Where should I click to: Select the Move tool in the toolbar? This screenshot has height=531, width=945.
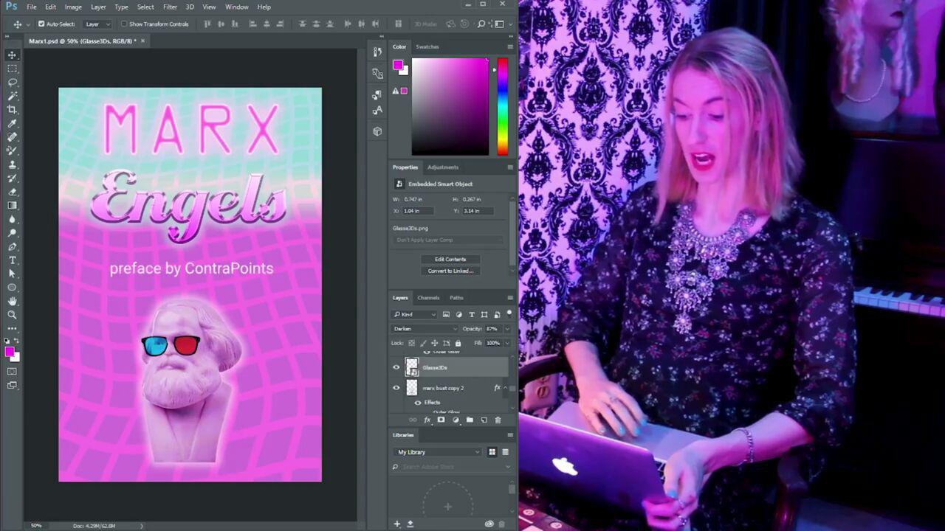click(12, 55)
